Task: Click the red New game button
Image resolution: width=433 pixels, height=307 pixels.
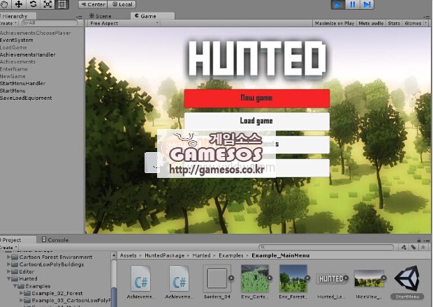Action: (257, 98)
